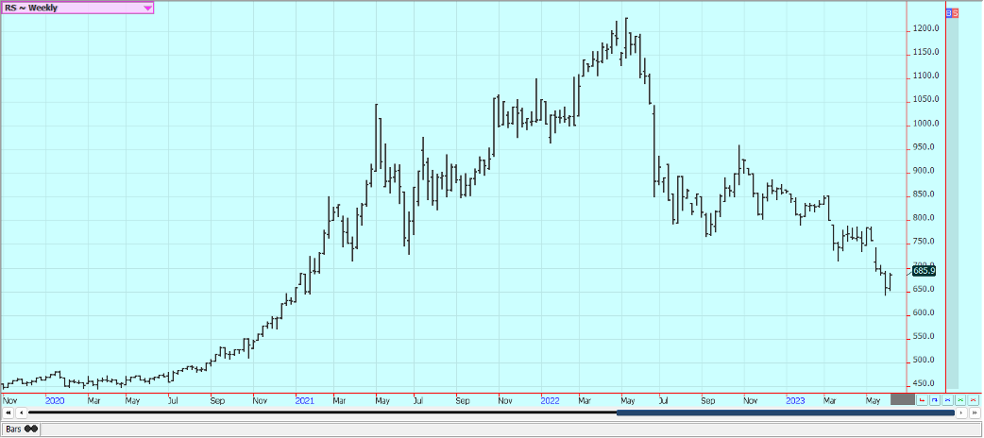Click the blue 2022 year label
Screen dimensions: 984x438
click(550, 399)
